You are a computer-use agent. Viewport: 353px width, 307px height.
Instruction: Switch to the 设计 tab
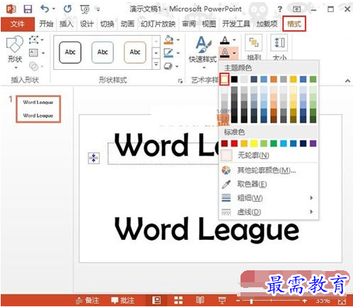click(87, 24)
